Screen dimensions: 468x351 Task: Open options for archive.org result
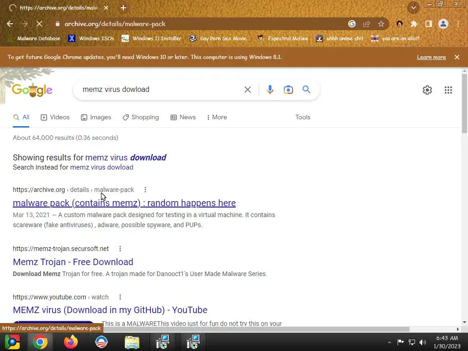[145, 190]
